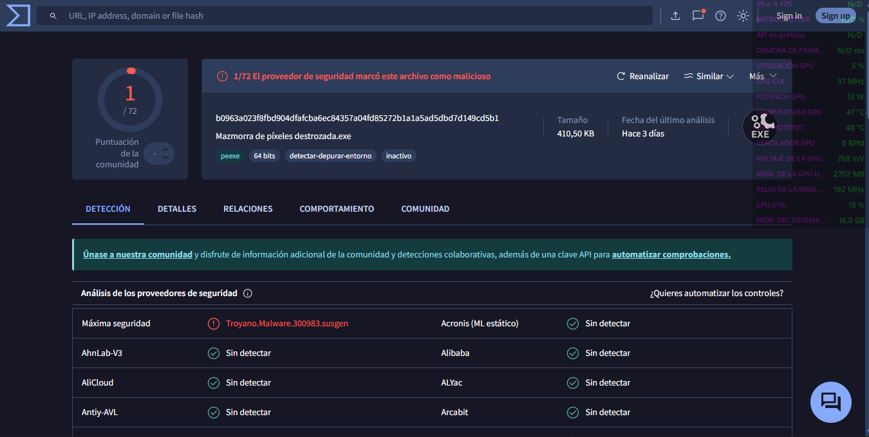Click the community score vote stepper
869x437 pixels.
coord(159,153)
